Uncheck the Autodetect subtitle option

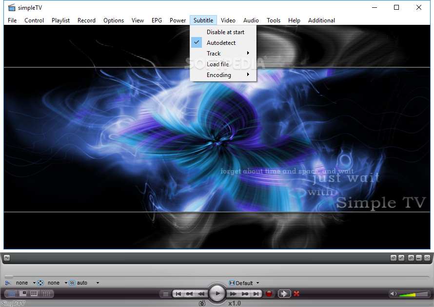[x=223, y=42]
